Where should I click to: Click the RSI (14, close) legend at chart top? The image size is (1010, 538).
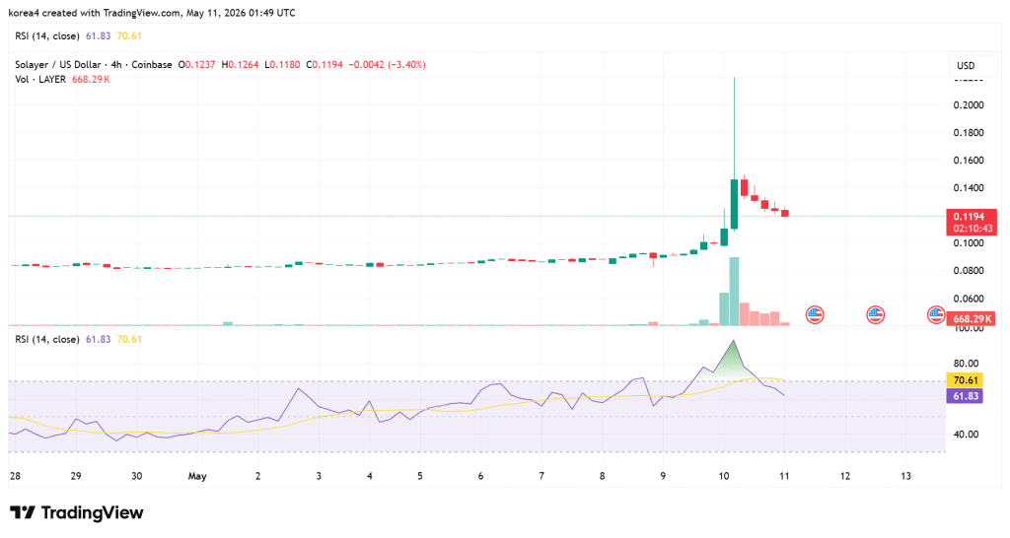[x=47, y=36]
